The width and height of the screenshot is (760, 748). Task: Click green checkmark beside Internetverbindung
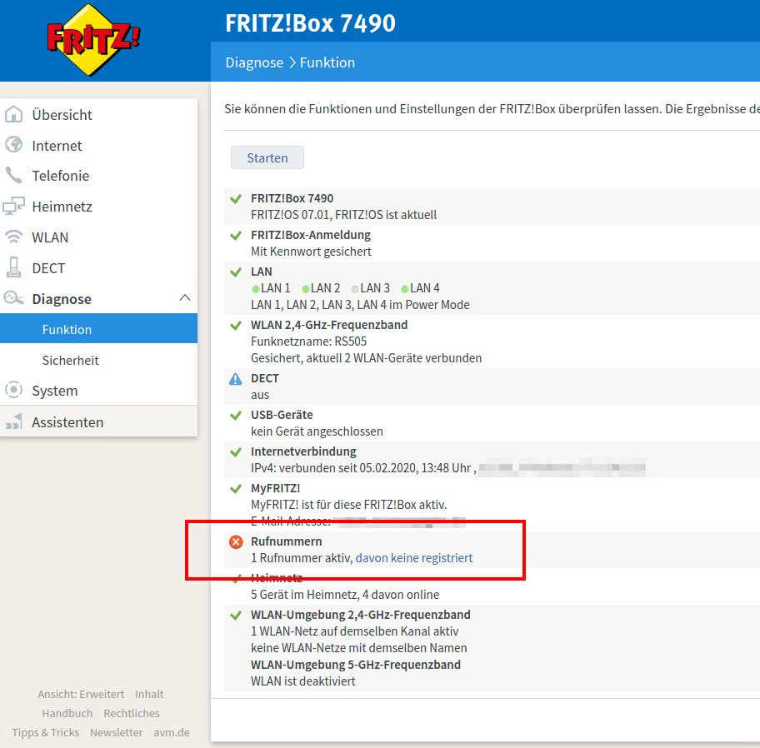236,452
